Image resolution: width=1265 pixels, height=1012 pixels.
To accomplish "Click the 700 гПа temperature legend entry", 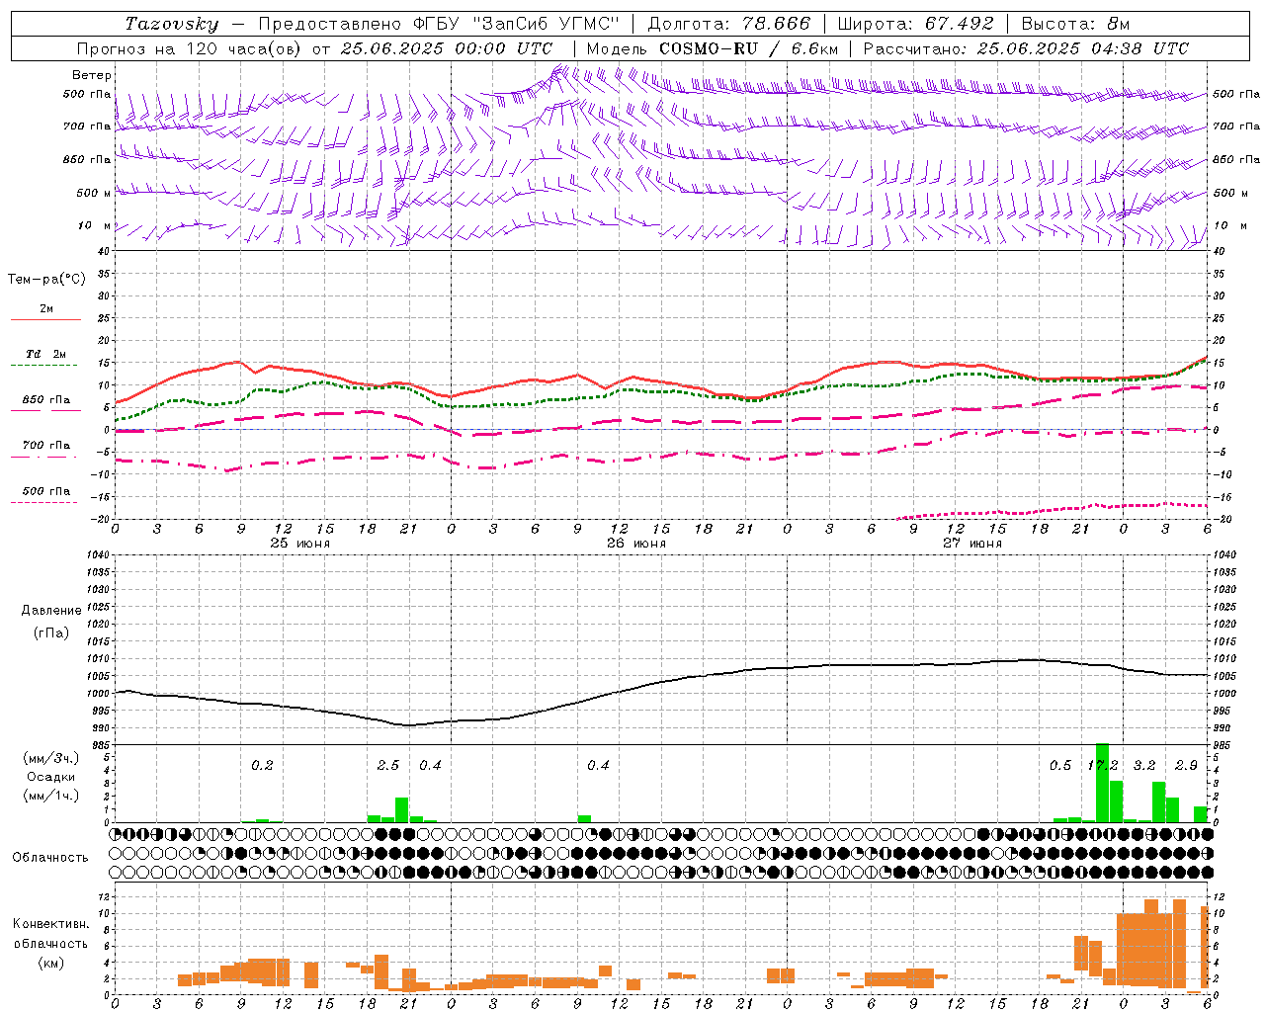I will 46,446.
